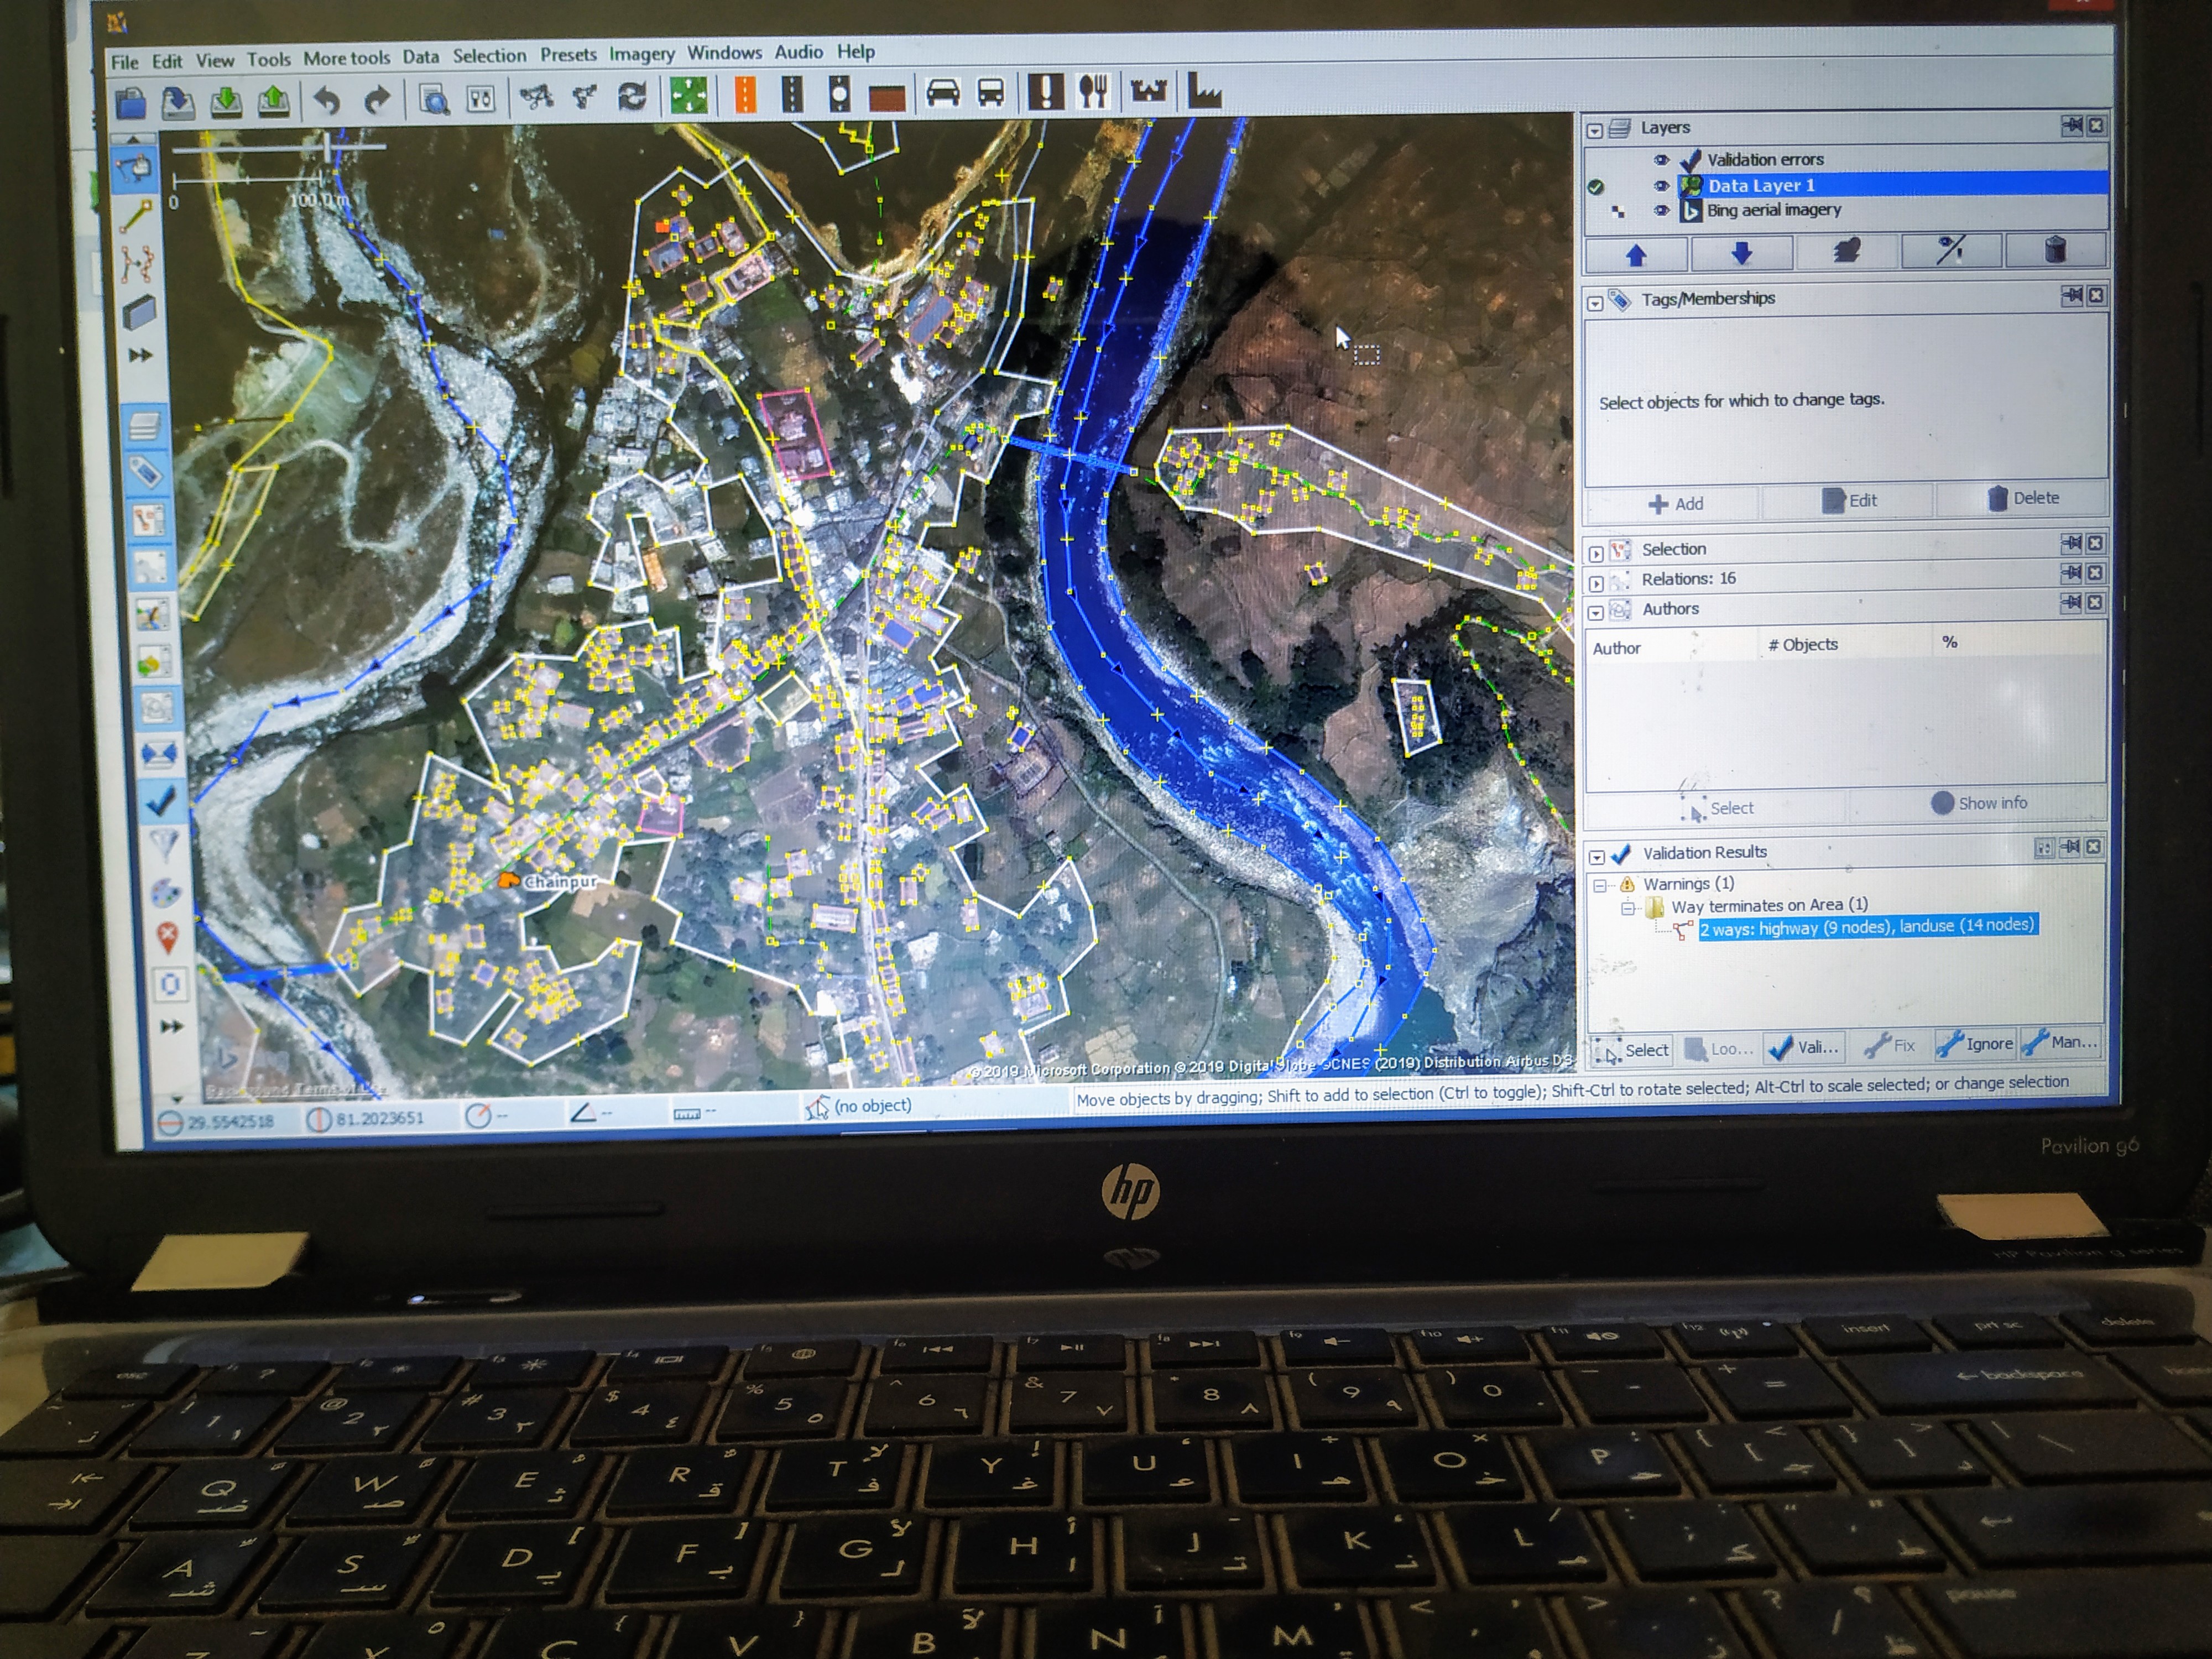
Task: Click the Upload data toolbar icon
Action: pyautogui.click(x=274, y=101)
